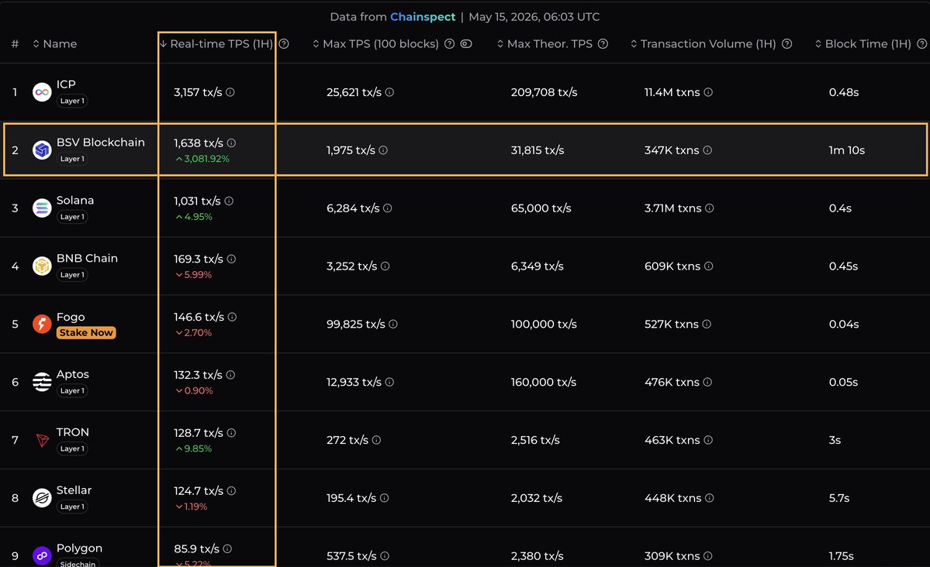This screenshot has width=930, height=567.
Task: Sort the table by Name
Action: (54, 44)
